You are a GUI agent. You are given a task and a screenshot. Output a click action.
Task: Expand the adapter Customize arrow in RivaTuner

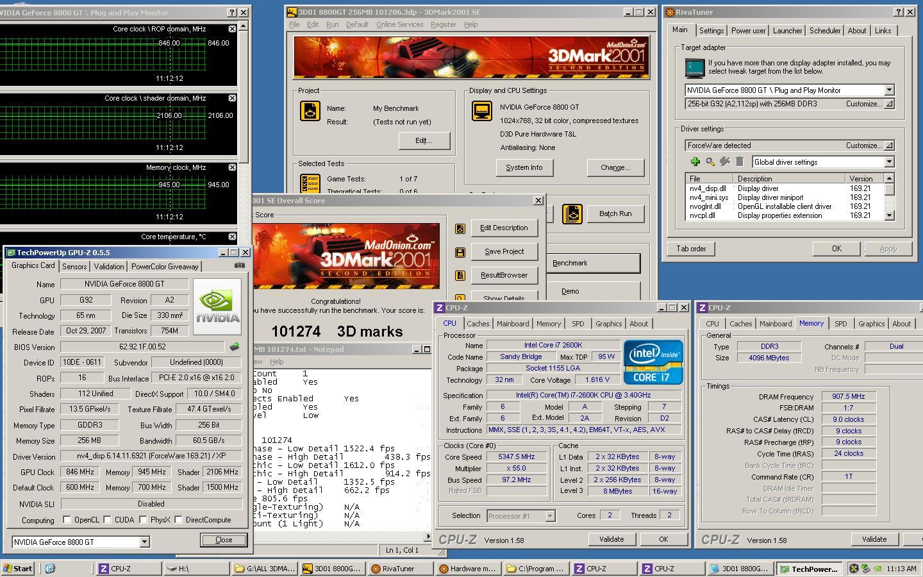pyautogui.click(x=889, y=104)
